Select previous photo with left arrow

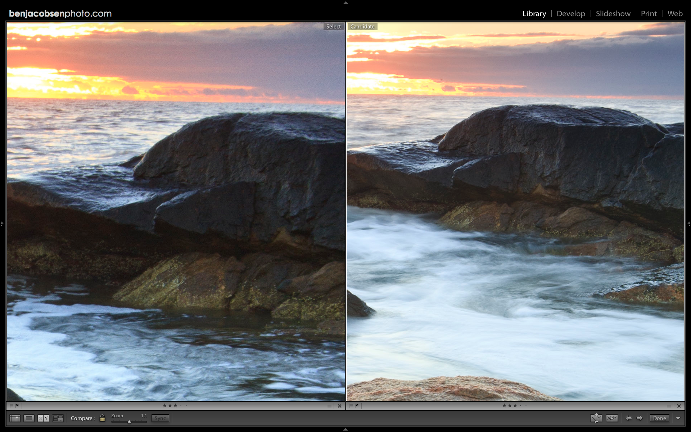point(628,418)
